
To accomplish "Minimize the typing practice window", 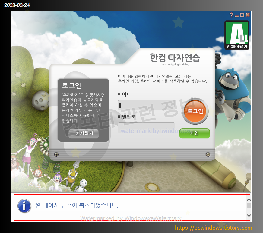I will (237, 16).
